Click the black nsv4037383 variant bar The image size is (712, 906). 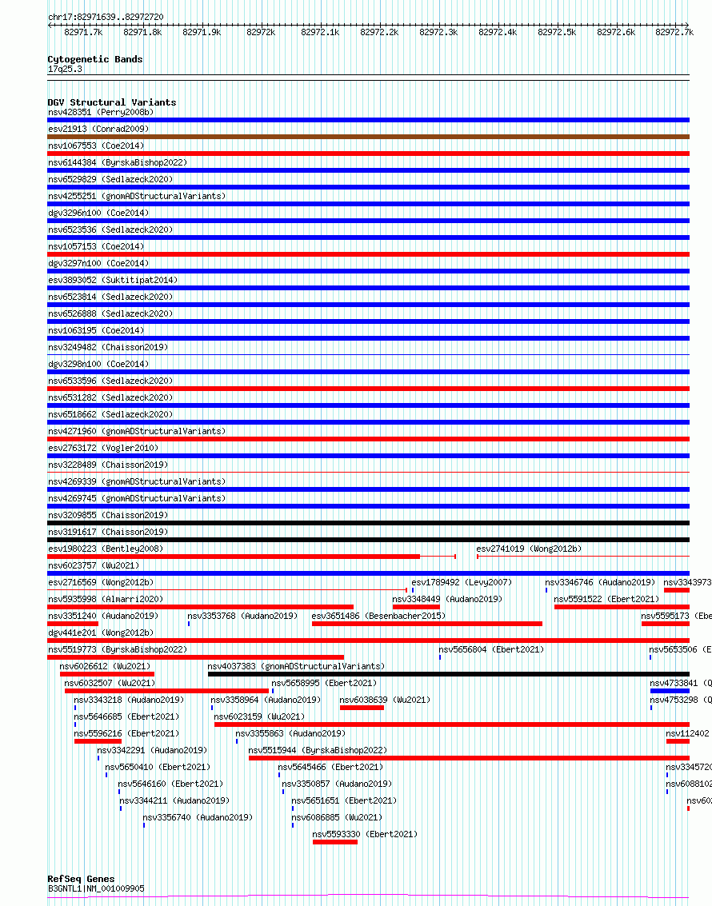[449, 674]
